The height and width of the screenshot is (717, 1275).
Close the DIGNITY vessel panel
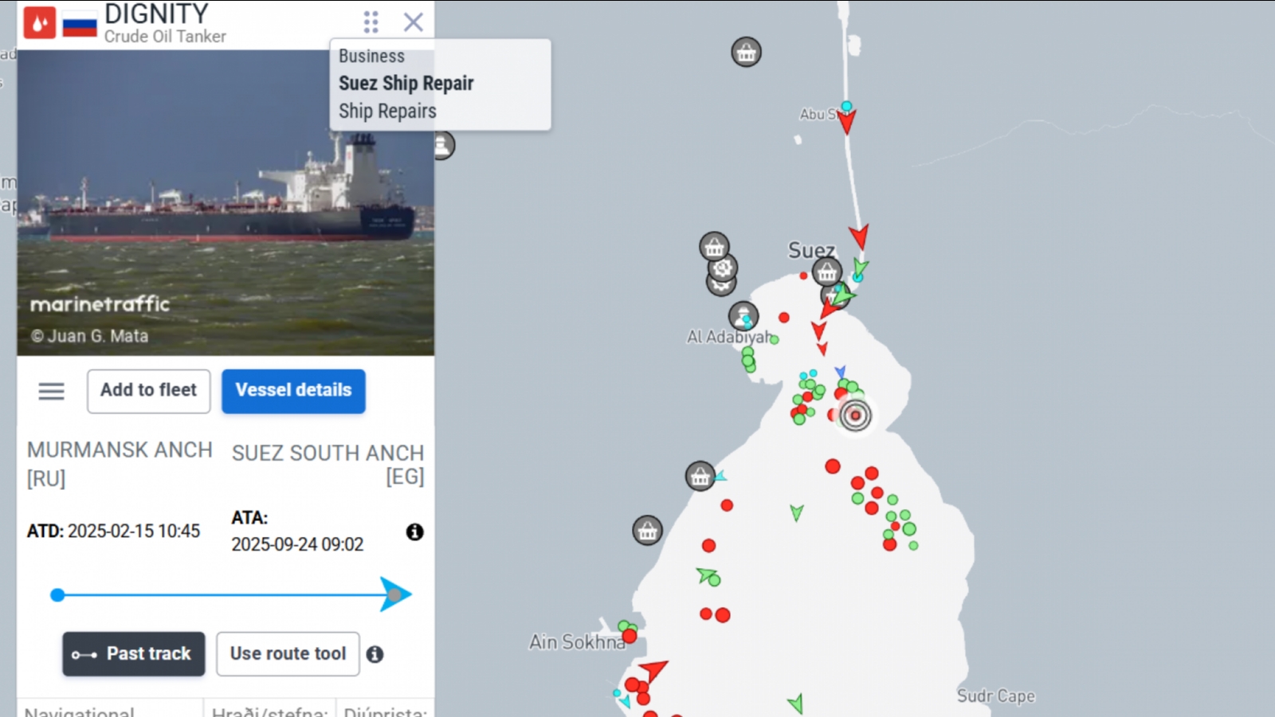pyautogui.click(x=414, y=22)
